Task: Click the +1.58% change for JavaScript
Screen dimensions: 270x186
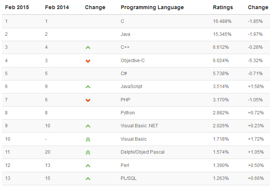Action: pyautogui.click(x=256, y=87)
